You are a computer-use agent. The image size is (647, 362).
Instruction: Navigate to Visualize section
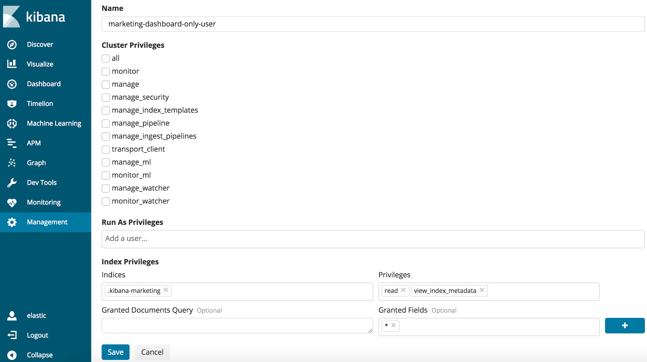[40, 64]
